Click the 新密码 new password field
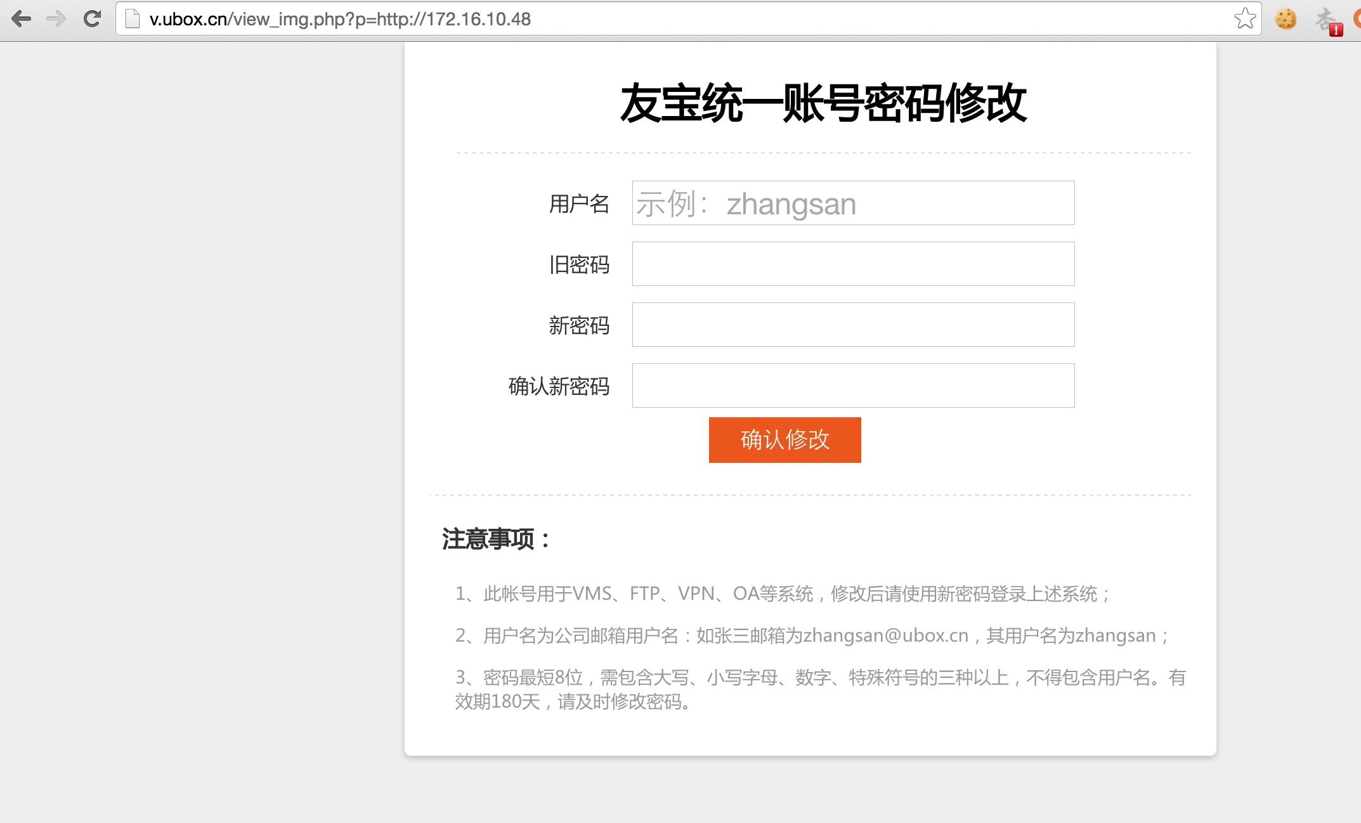The width and height of the screenshot is (1361, 823). (x=853, y=325)
